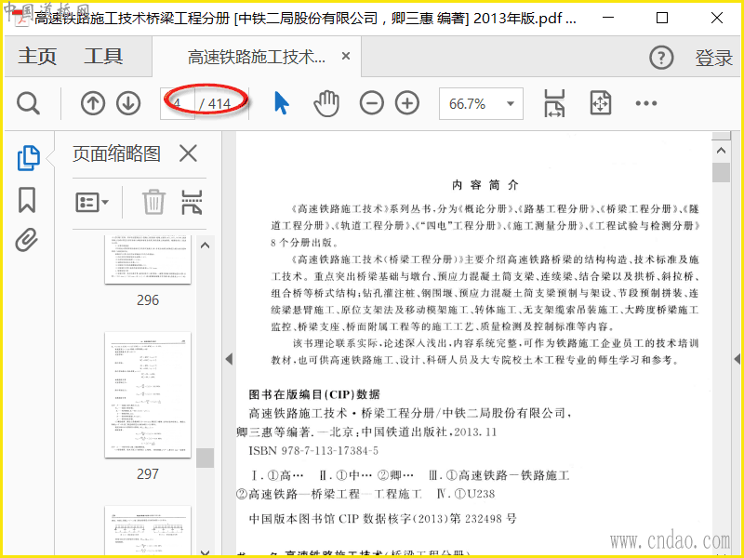Screen dimensions: 744x558
Task: Select the page 296 thumbnail
Action: click(x=148, y=259)
